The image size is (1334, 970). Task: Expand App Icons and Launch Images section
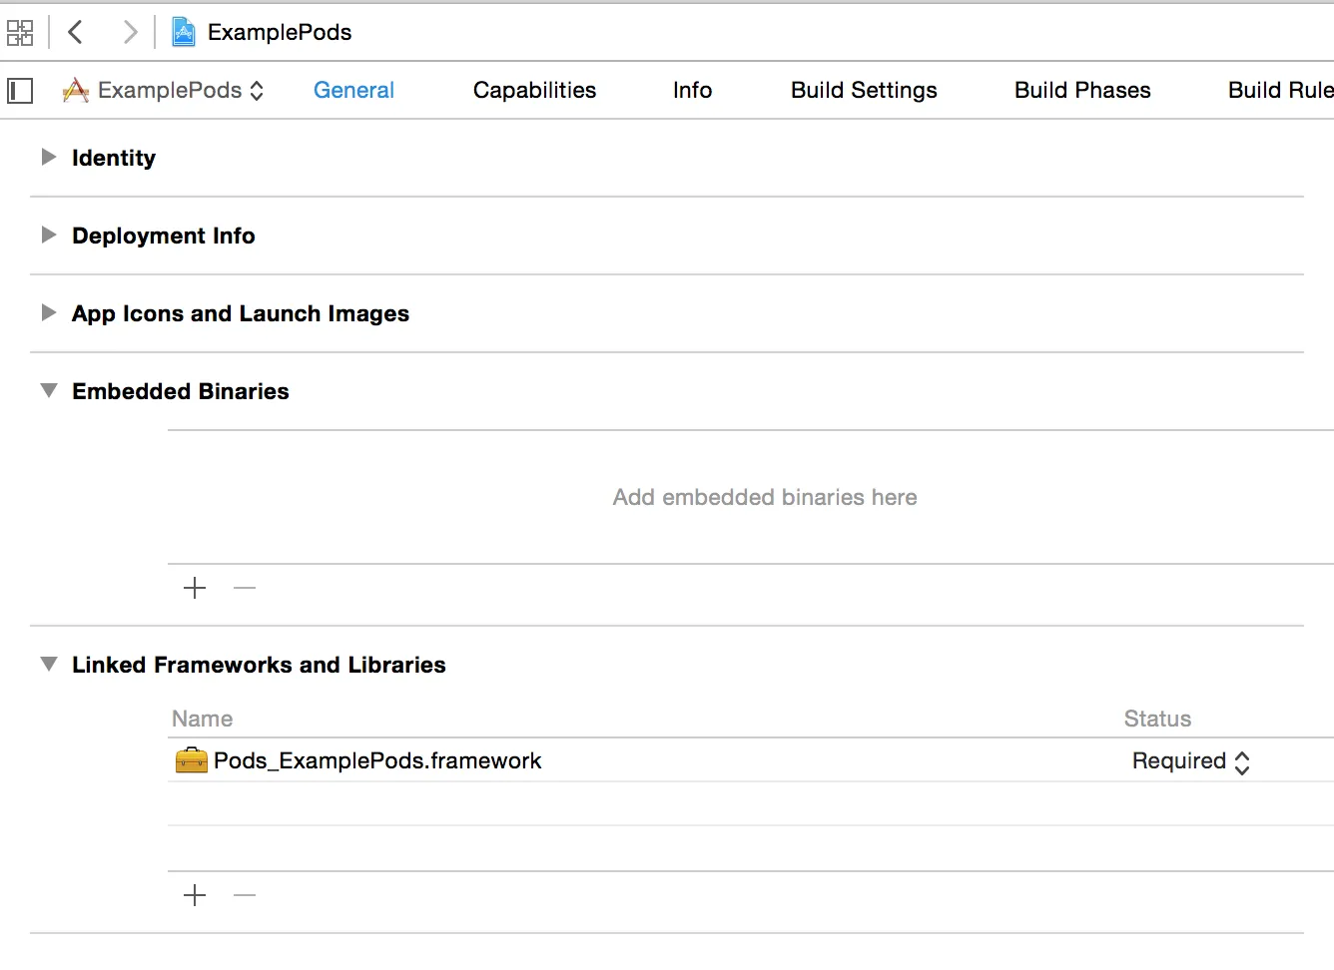point(48,313)
